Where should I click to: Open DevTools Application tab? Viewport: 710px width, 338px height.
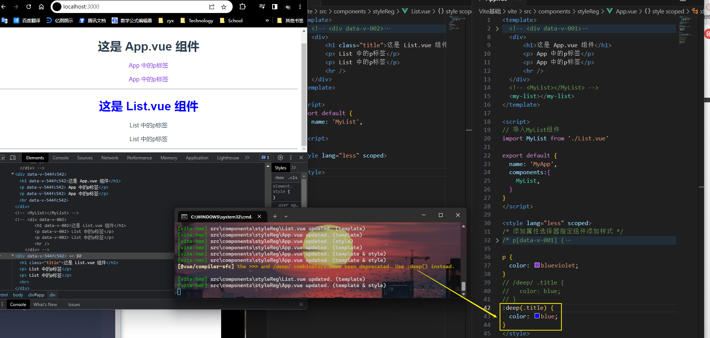(x=197, y=158)
